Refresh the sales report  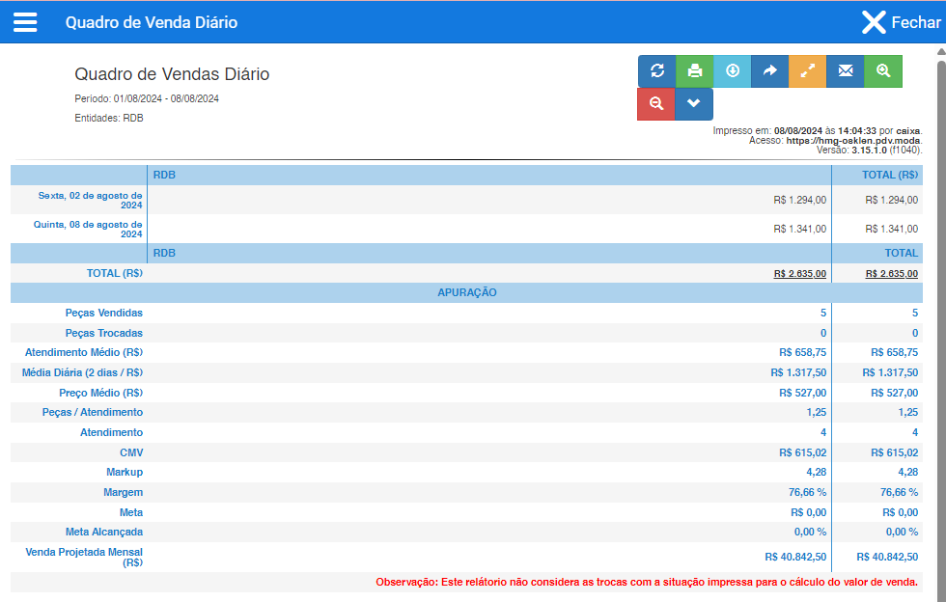point(656,71)
